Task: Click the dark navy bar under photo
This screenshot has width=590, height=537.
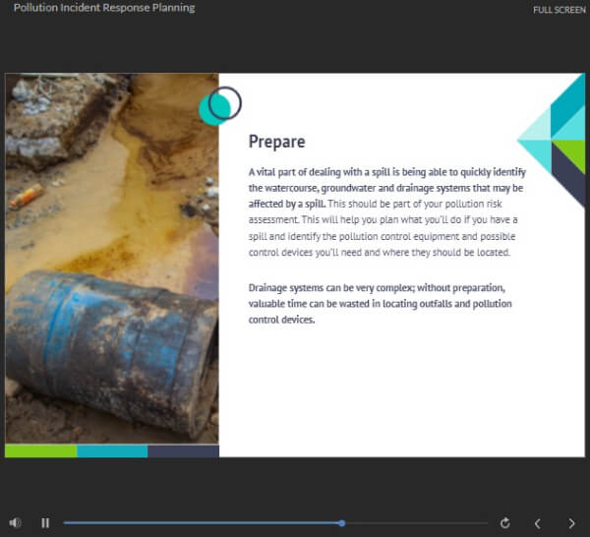Action: tap(183, 450)
